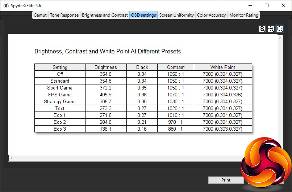Click brightness value 354.8
The width and height of the screenshot is (292, 192).
click(106, 81)
